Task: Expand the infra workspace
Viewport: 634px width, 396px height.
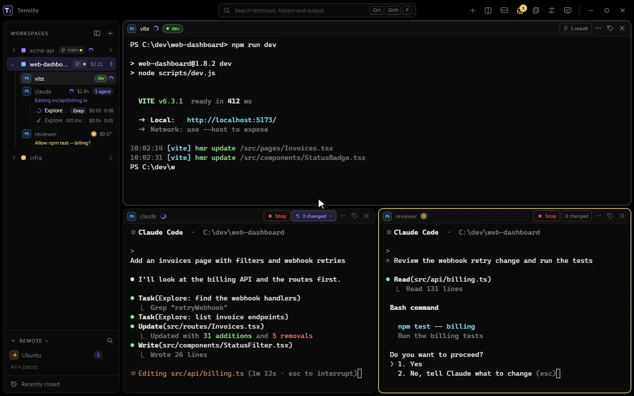Action: pos(14,157)
